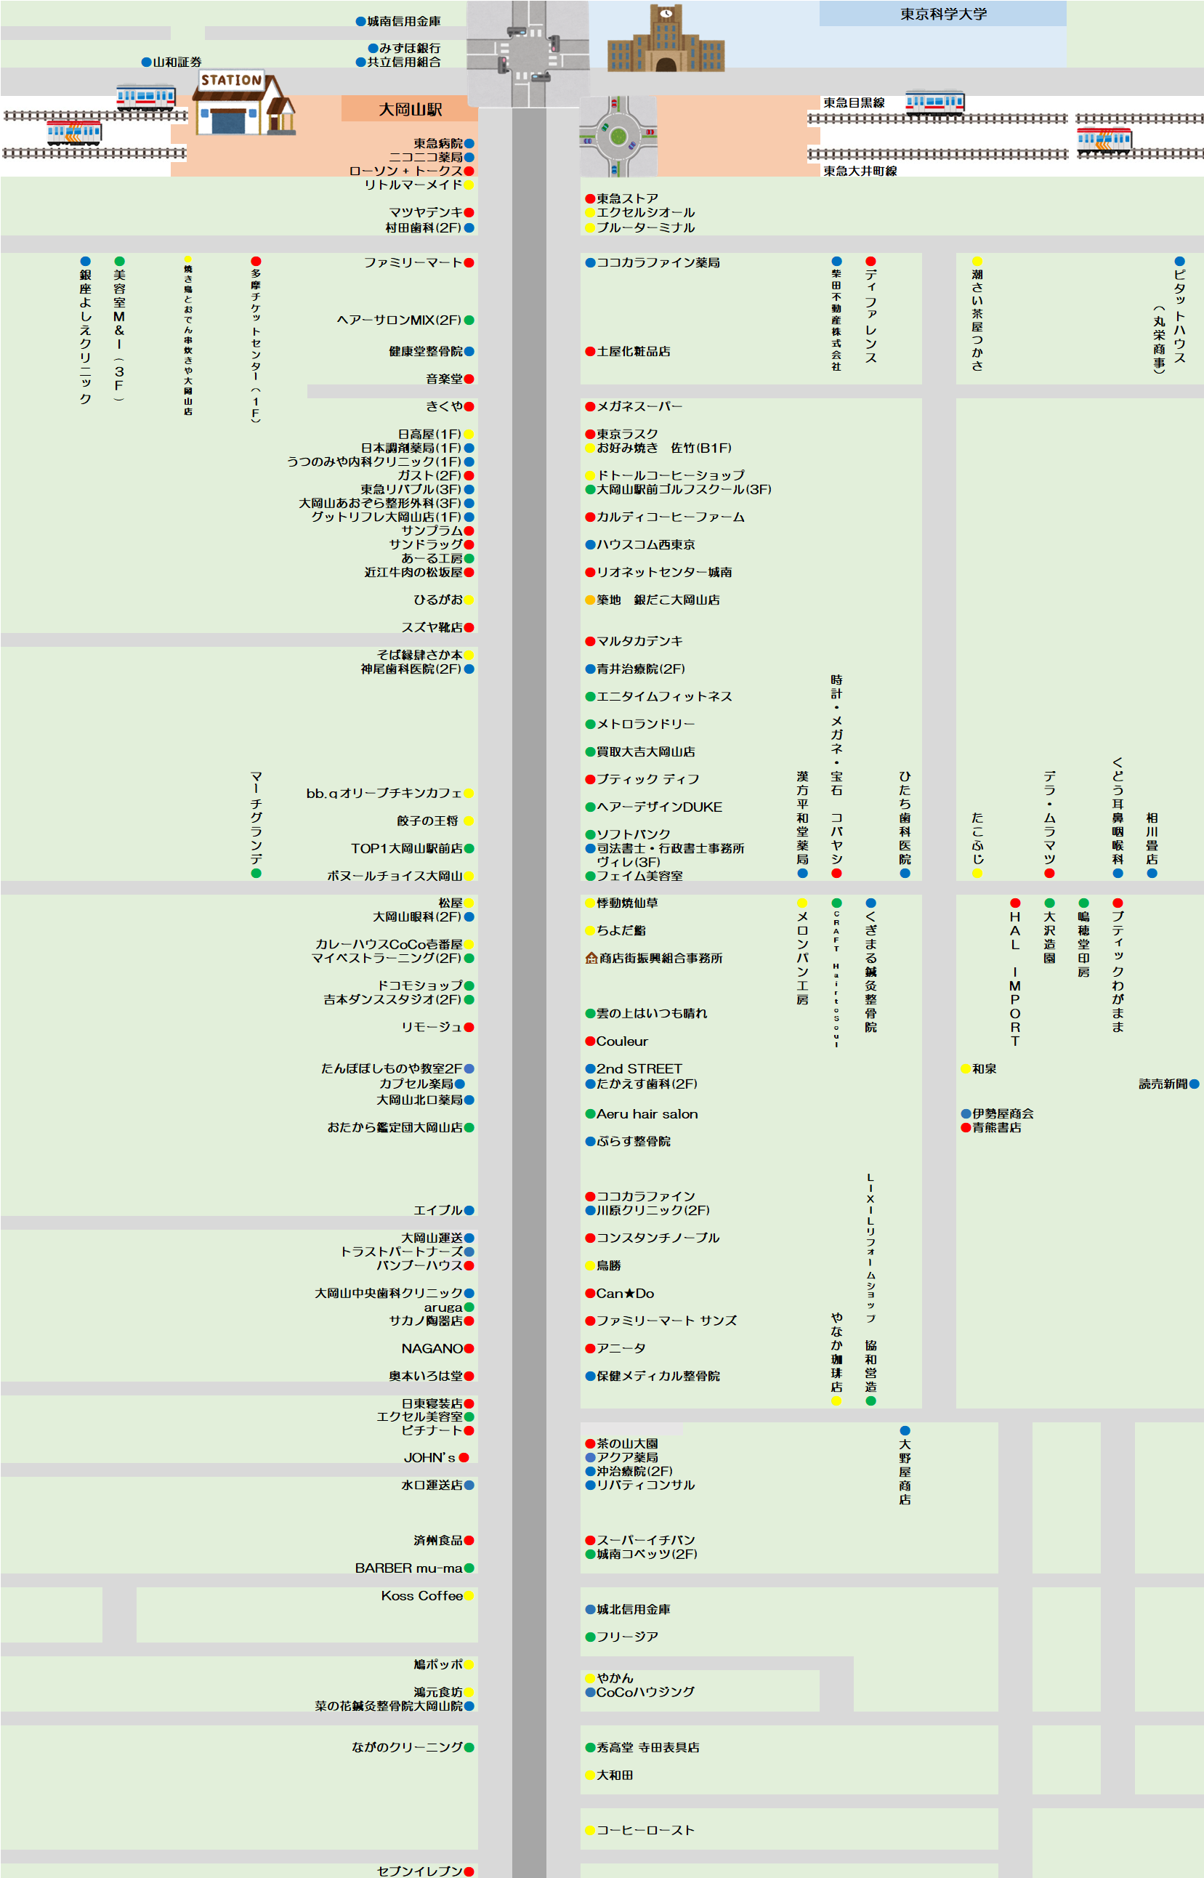Click the red dot beside 東急ストア
1204x1878 pixels.
[x=590, y=198]
